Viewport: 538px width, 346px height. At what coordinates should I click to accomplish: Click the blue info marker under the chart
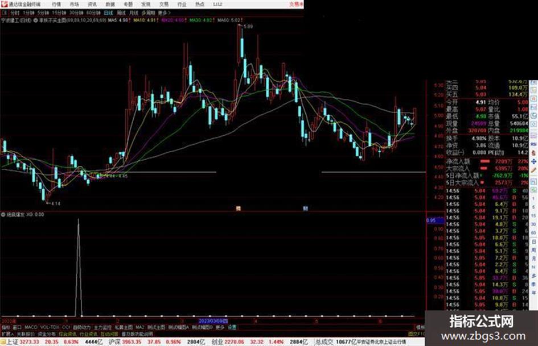(305, 209)
